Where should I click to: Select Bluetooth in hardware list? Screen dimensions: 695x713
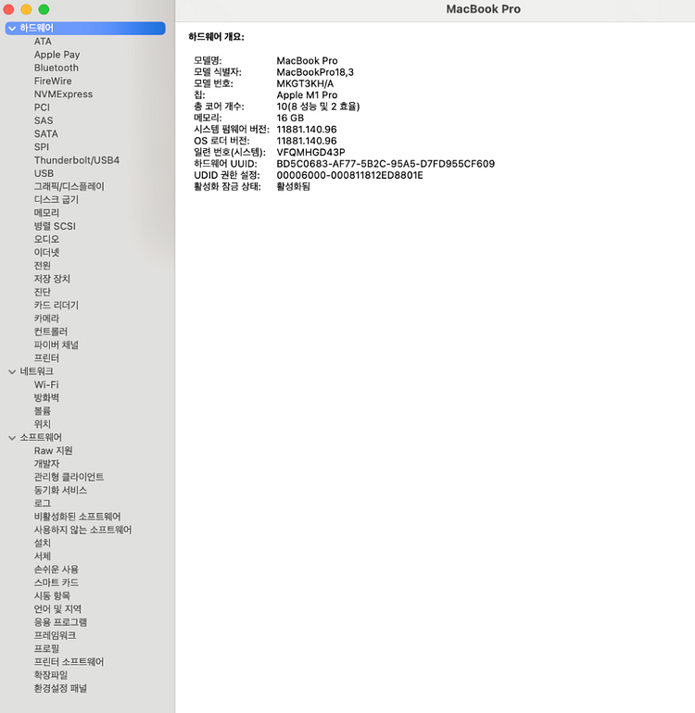56,68
